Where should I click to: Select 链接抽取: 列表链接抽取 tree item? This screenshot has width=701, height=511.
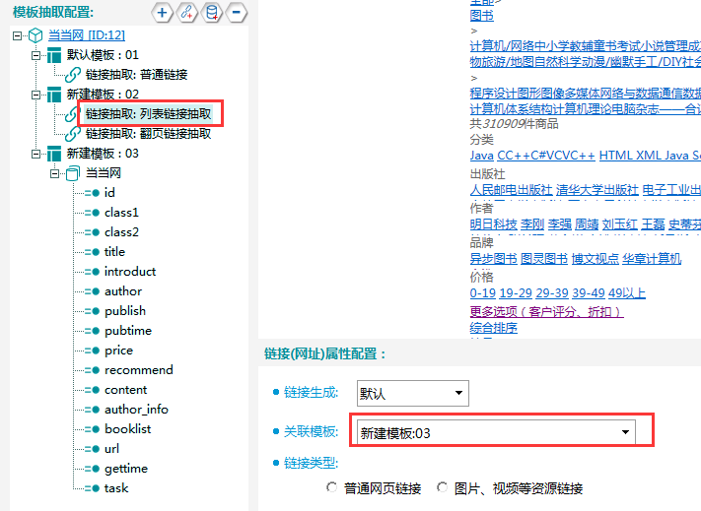point(148,114)
